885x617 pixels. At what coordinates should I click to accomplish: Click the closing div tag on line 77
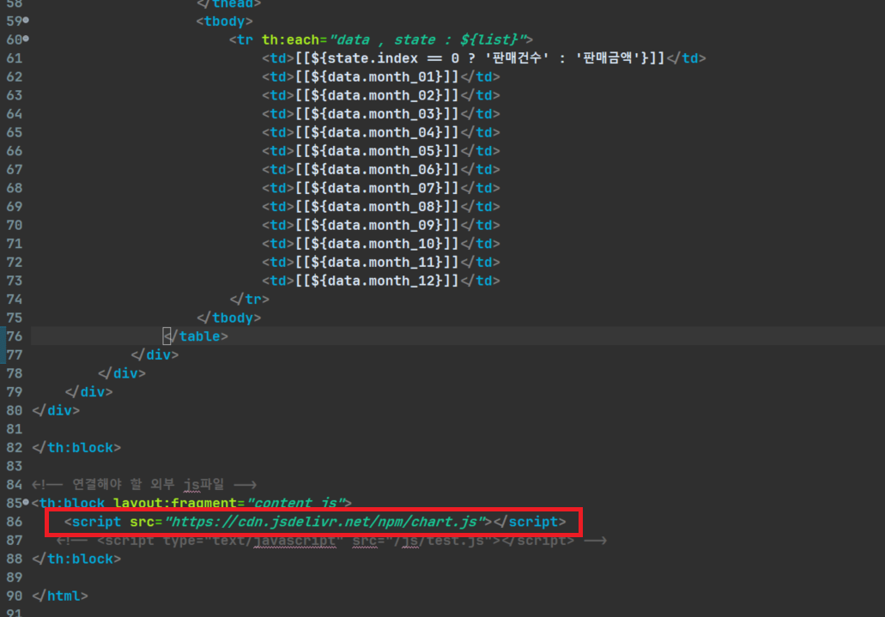(155, 355)
